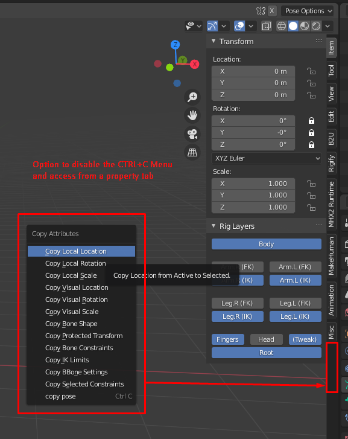Click the zoom magnifier viewport icon
Image resolution: width=348 pixels, height=439 pixels.
tap(192, 97)
